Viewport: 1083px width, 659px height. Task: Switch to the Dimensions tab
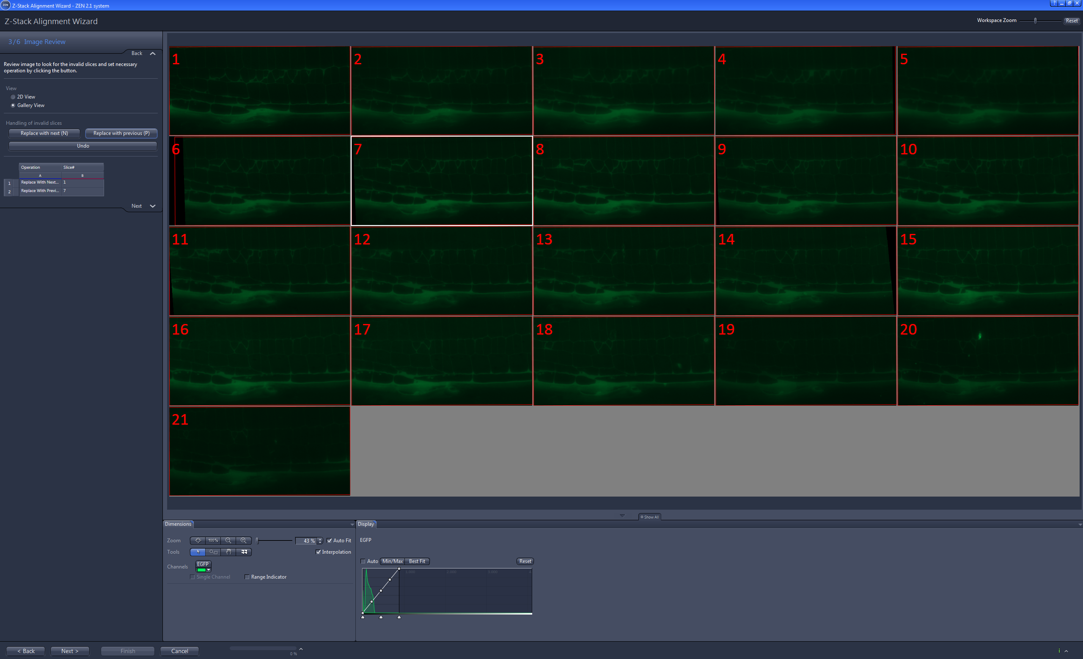click(x=178, y=524)
